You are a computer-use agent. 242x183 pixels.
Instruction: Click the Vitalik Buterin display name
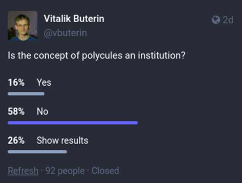click(x=74, y=19)
